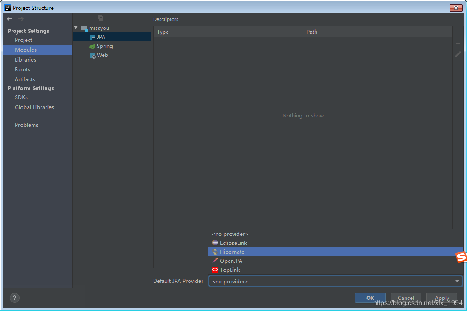The height and width of the screenshot is (311, 467).
Task: Select the JPA facet
Action: pyautogui.click(x=111, y=37)
